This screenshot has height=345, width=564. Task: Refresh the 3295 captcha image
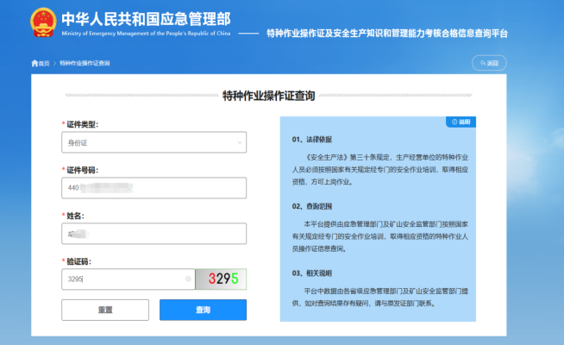[x=221, y=279]
